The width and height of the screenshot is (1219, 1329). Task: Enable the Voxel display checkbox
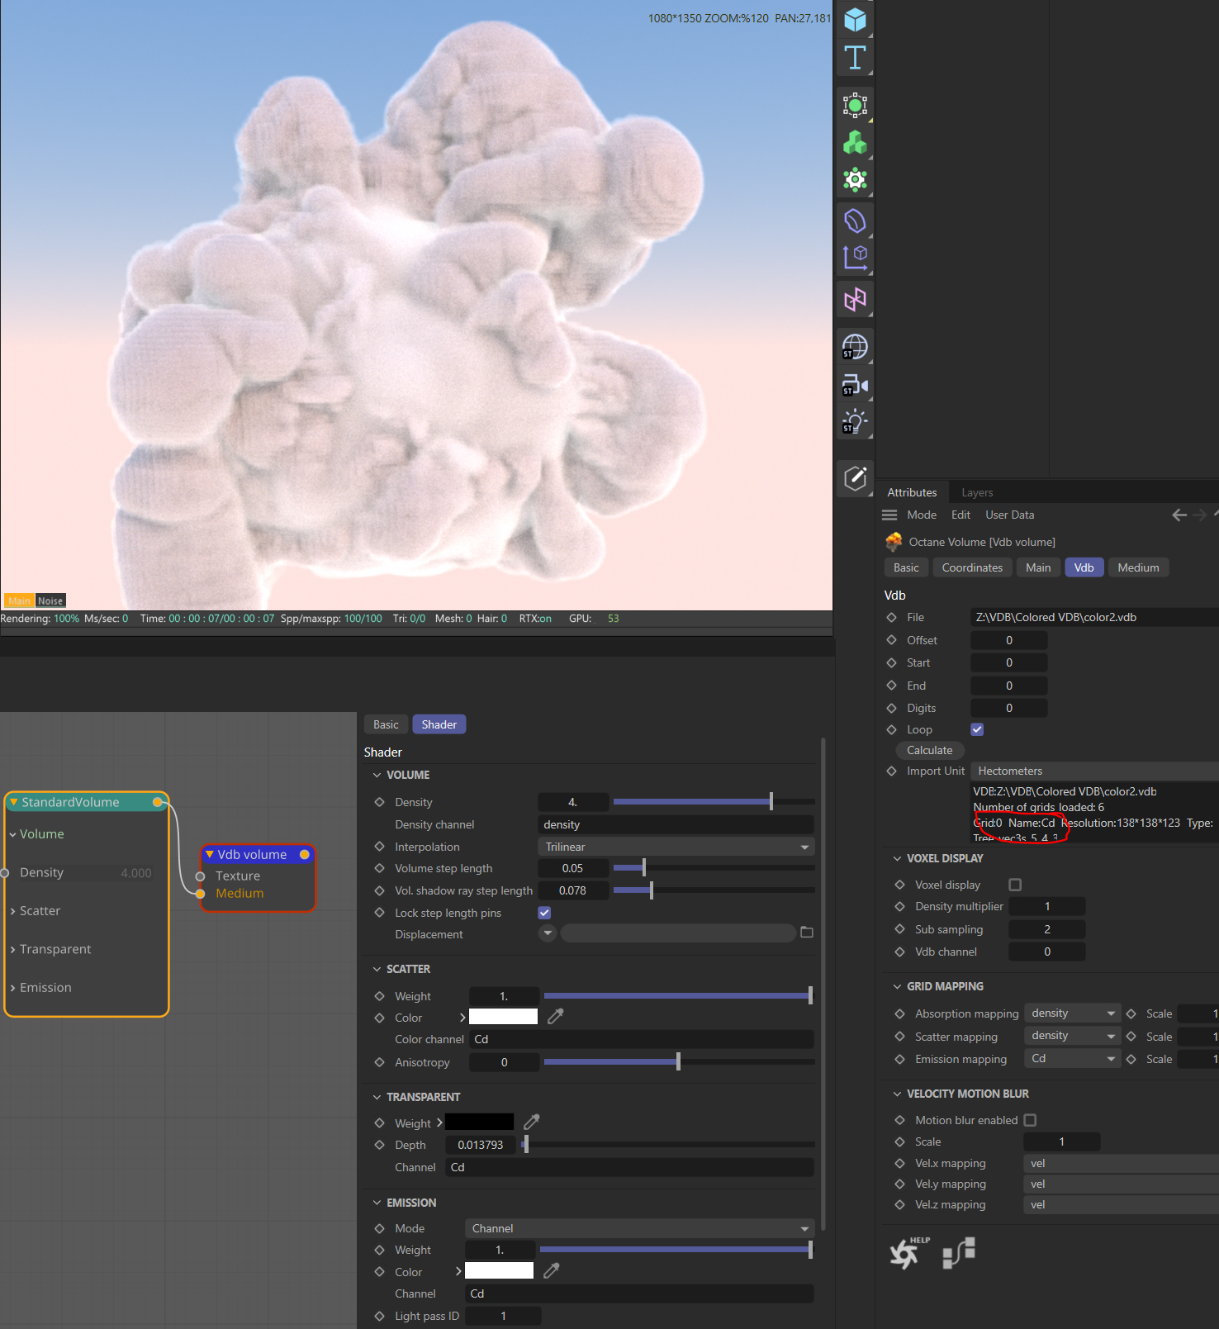(1015, 885)
